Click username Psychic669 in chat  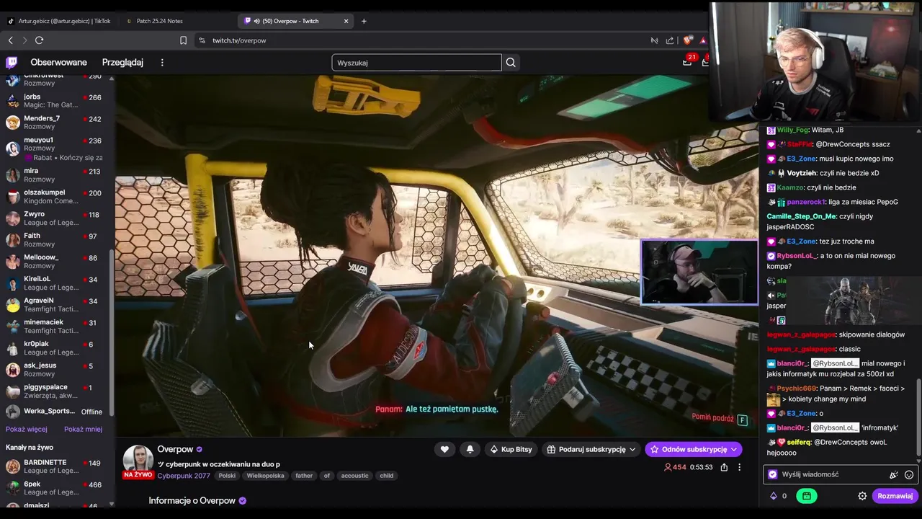797,389
